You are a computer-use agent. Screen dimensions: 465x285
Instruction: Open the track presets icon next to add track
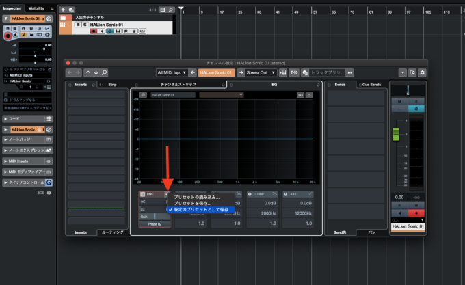[71, 10]
